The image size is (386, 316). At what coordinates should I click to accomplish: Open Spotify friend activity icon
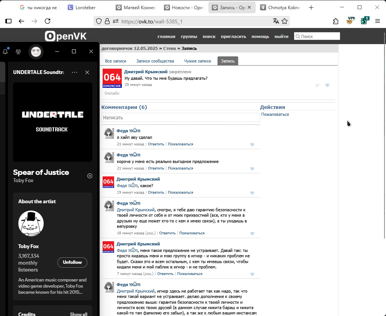(x=18, y=51)
